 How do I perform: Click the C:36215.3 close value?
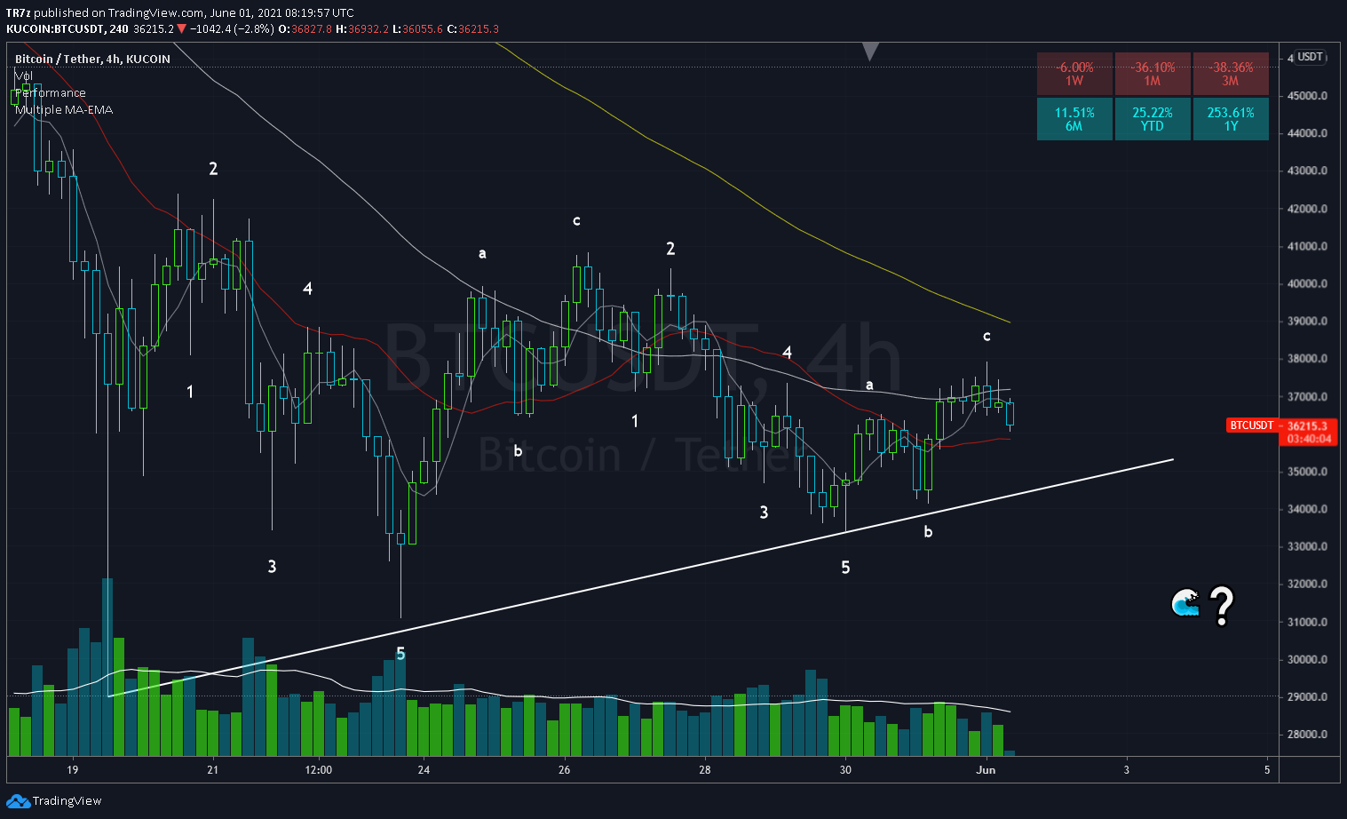[472, 28]
